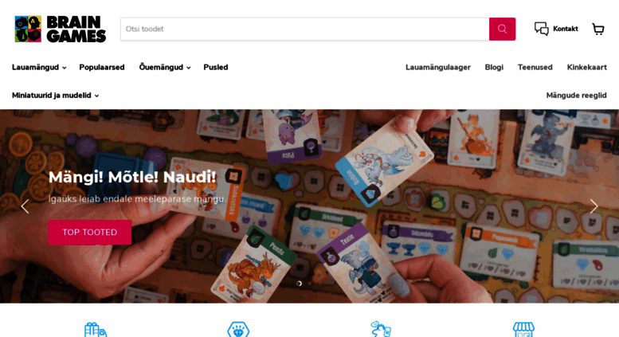Go to previous slide with left arrow
Screen dimensions: 619x337
pos(25,206)
